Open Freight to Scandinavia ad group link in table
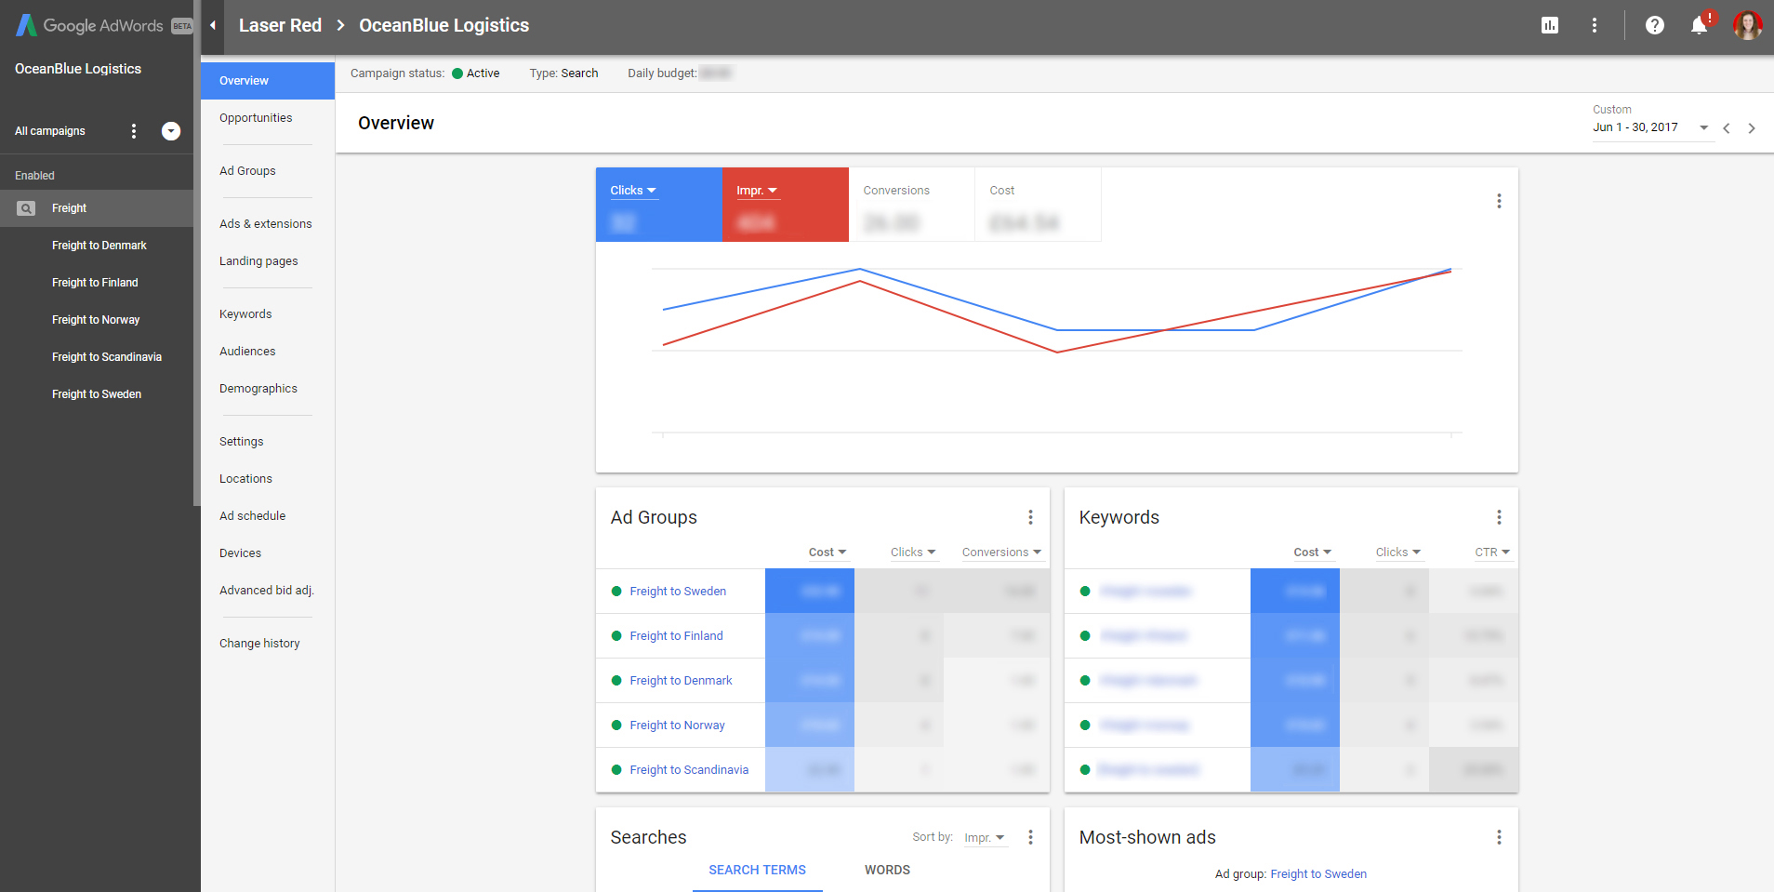This screenshot has height=892, width=1774. pyautogui.click(x=689, y=770)
